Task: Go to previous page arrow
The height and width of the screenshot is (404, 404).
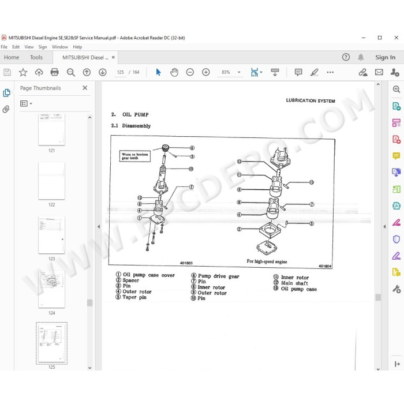Action: [87, 72]
